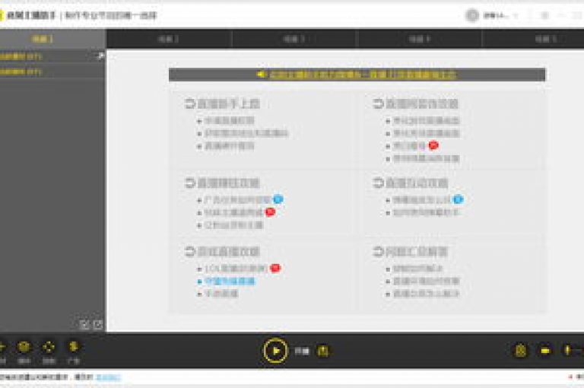
Task: Click the yellow speaker icon in the announcement banner
Action: 262,75
